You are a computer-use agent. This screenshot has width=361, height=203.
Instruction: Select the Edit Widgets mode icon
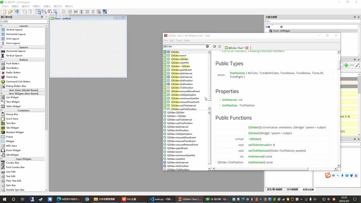point(38,12)
